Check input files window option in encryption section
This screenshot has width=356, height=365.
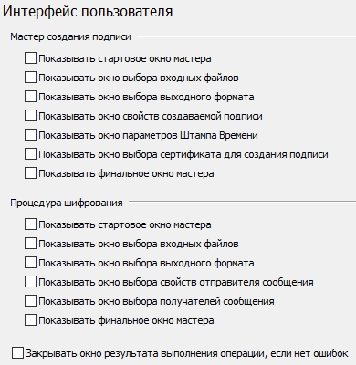click(x=30, y=244)
